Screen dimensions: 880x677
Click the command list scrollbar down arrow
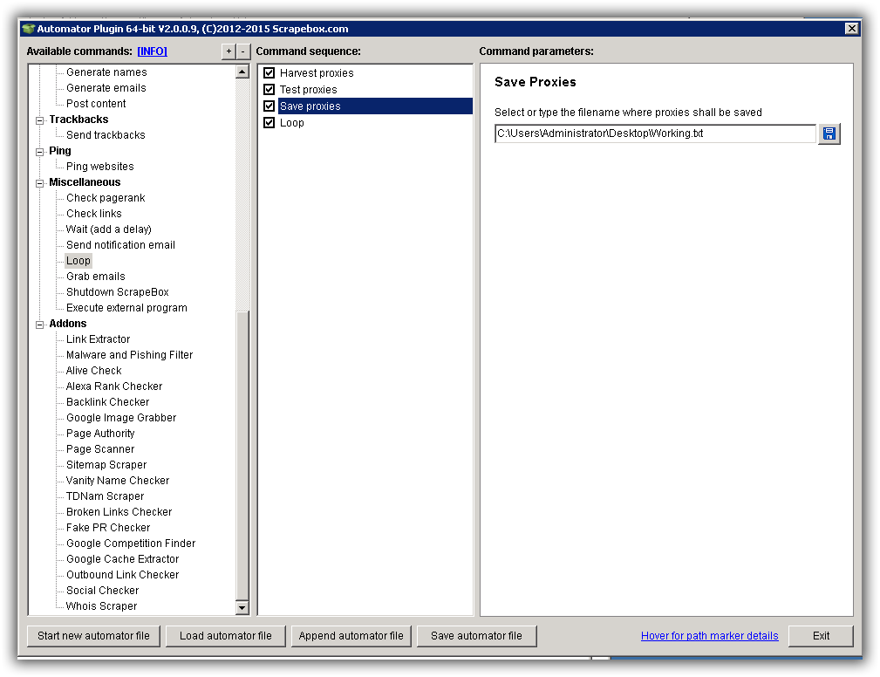tap(242, 607)
